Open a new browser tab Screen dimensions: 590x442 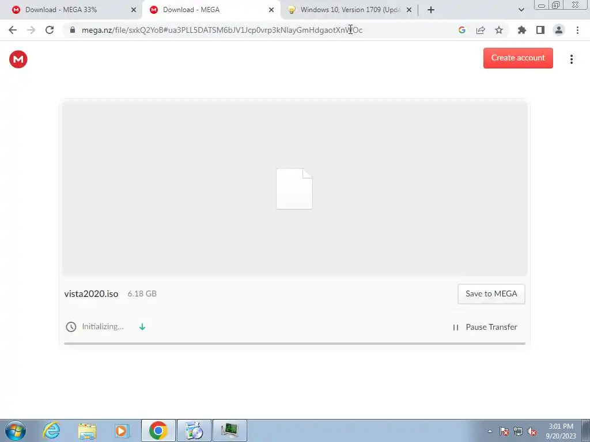[431, 10]
